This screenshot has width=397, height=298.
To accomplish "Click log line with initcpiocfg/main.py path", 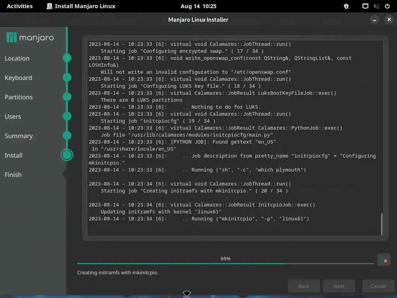I will 187,135.
